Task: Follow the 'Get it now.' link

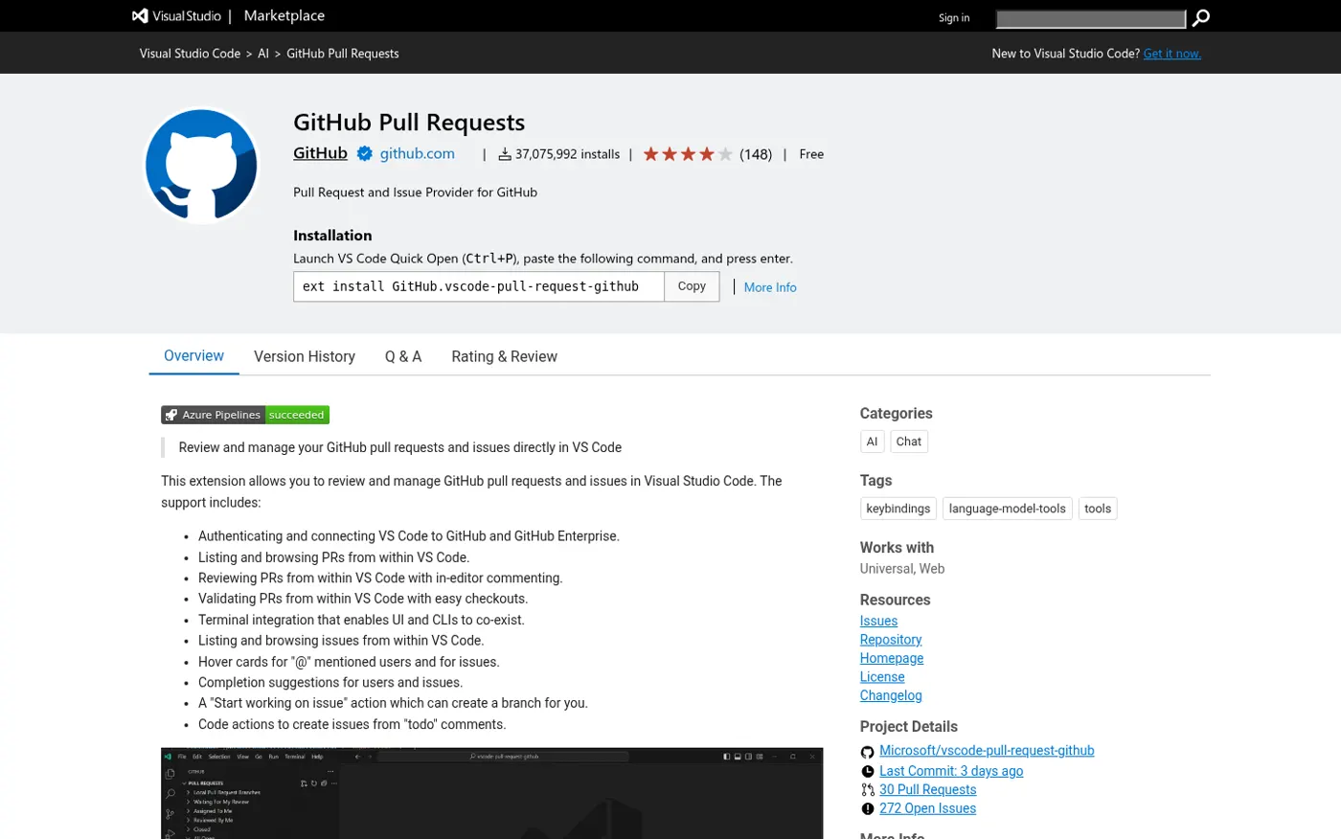Action: tap(1172, 54)
